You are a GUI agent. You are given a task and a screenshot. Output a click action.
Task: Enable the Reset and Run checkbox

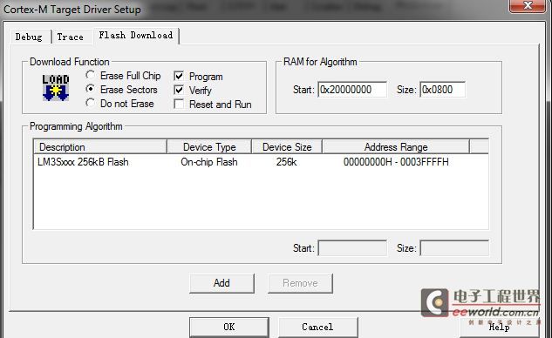coord(179,105)
